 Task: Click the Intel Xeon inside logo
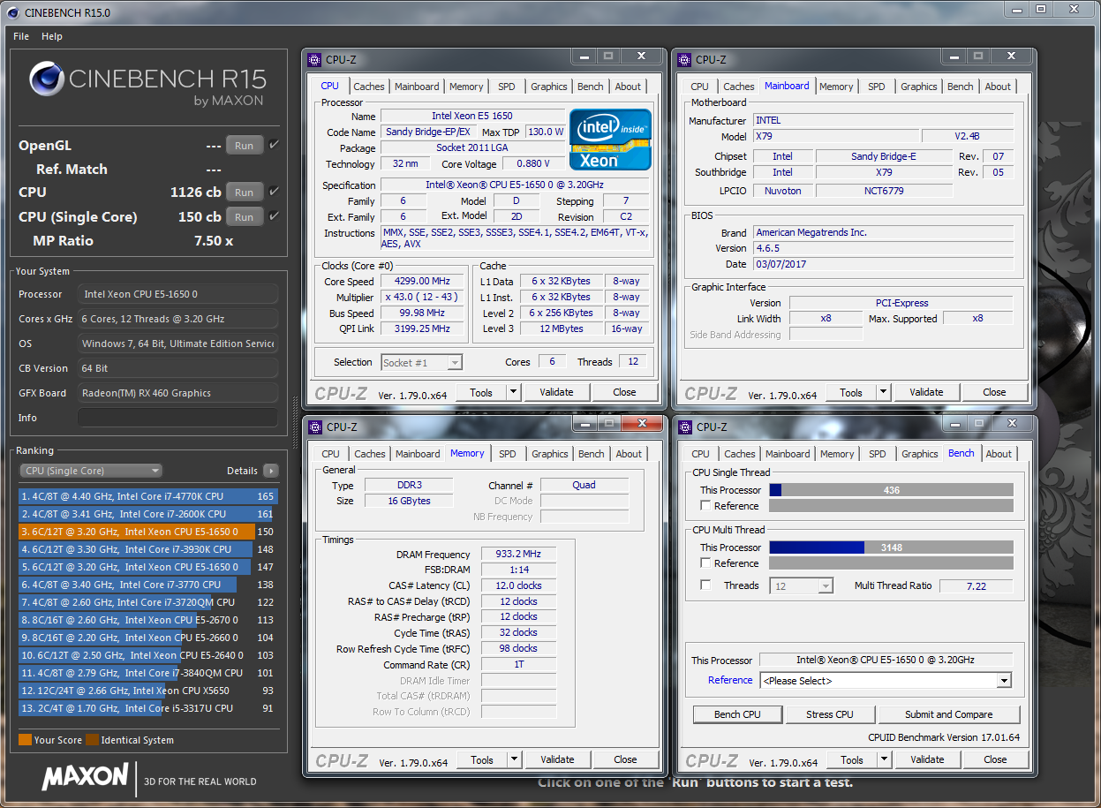(x=610, y=139)
